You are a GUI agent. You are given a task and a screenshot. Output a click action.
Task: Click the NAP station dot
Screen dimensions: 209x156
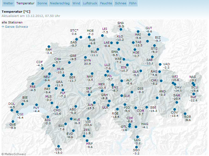click(92, 74)
